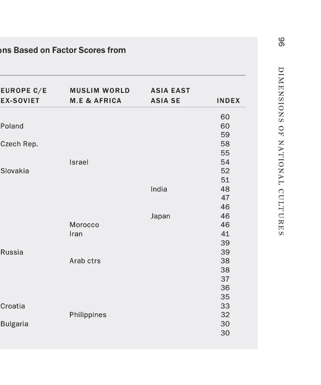Click Israel in the Muslim World column
Viewport: 321px width, 385px height.
click(x=79, y=162)
